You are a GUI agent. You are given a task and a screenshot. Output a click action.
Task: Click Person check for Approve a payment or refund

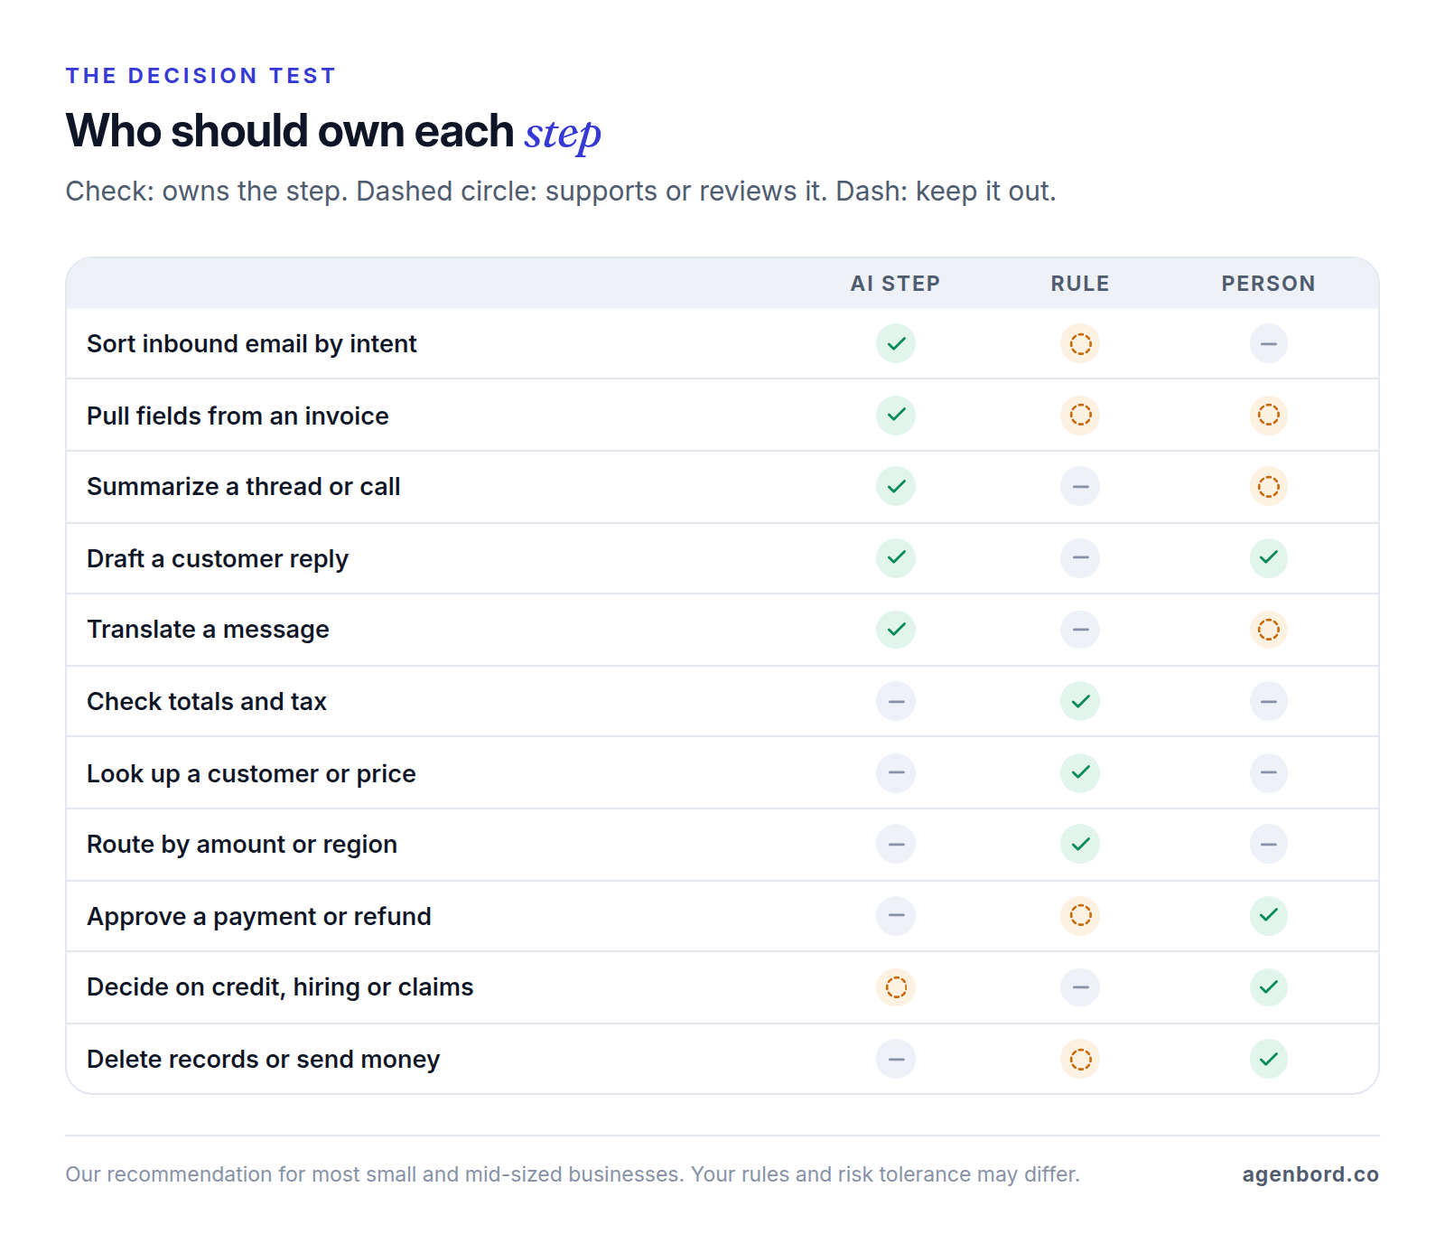[x=1269, y=915]
